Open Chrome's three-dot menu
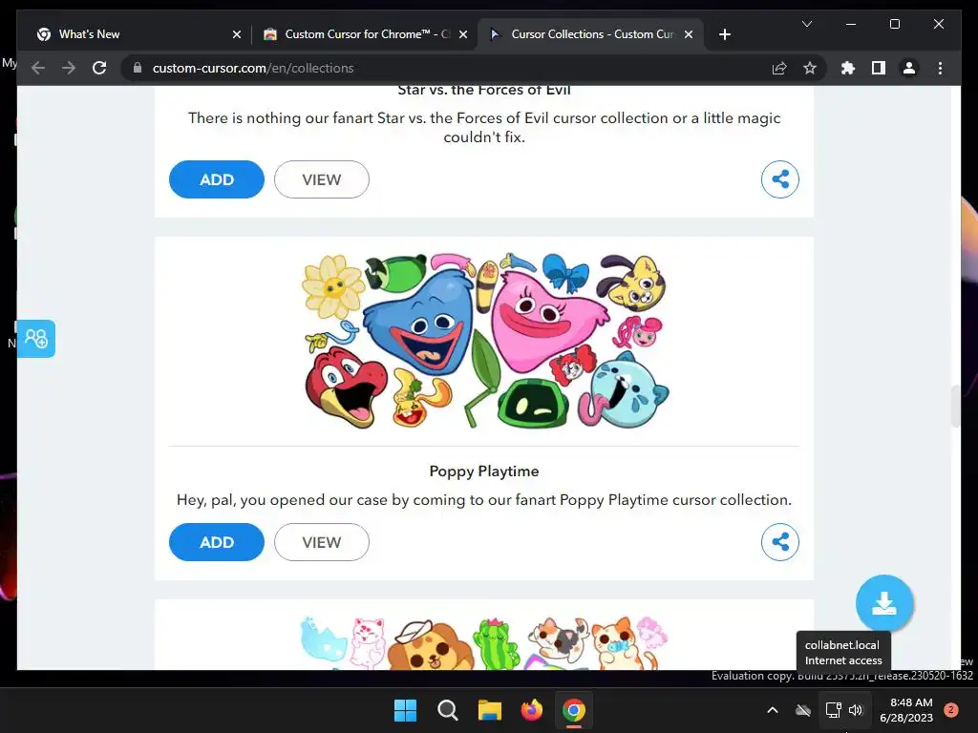 [940, 68]
